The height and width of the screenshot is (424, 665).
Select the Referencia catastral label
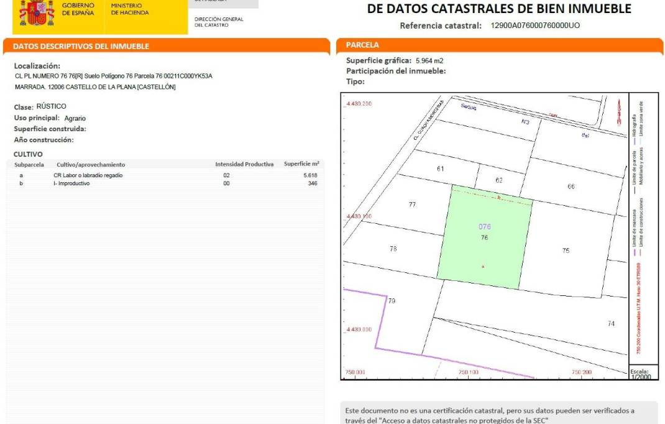click(x=441, y=25)
